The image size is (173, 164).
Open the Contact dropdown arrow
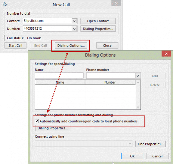74,21
